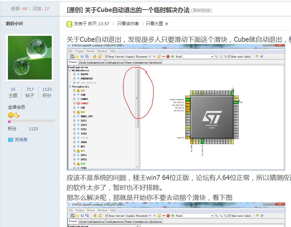Click 发消息 link
Image resolution: width=291 pixels, height=227 pixels.
(21, 140)
